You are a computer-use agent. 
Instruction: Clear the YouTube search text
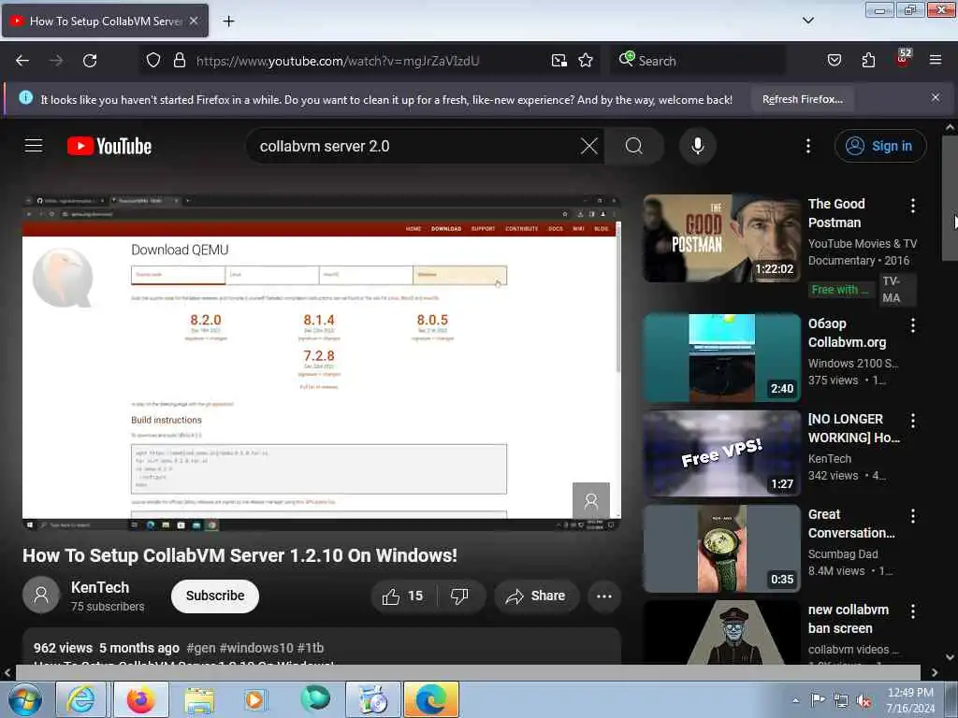click(589, 146)
